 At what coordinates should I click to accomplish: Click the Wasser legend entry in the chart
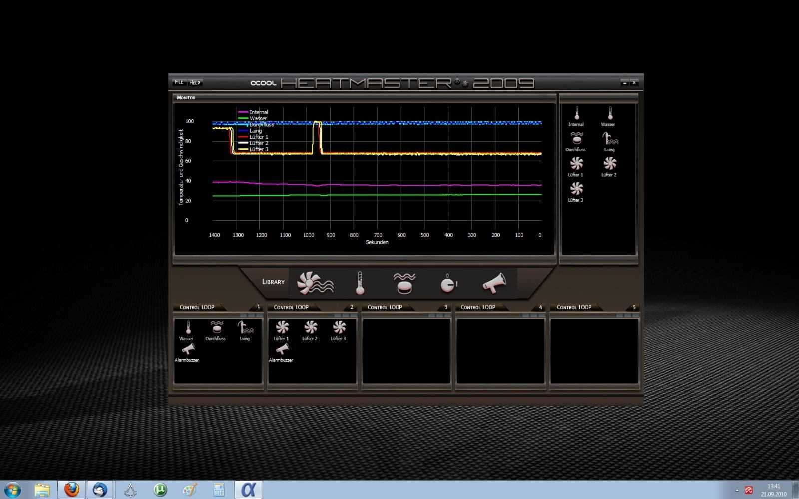click(253, 118)
